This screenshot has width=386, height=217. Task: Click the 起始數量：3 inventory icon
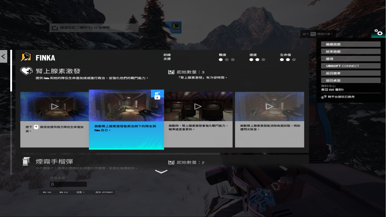click(171, 72)
